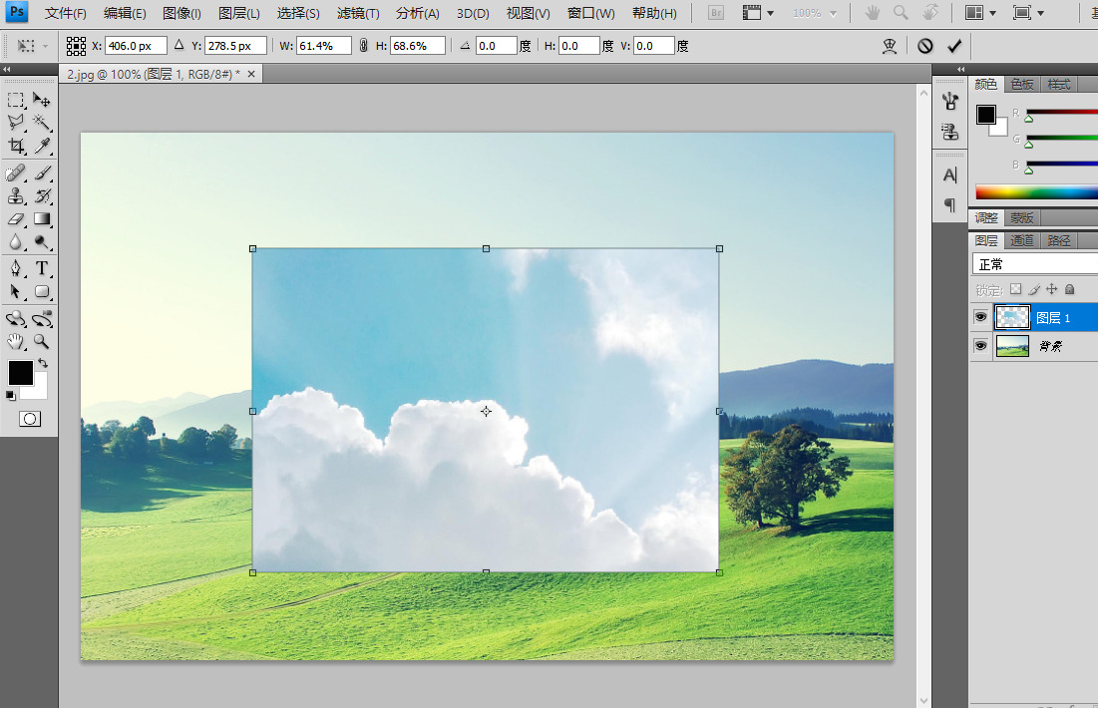Toggle the maintain aspect ratio chain link

363,46
